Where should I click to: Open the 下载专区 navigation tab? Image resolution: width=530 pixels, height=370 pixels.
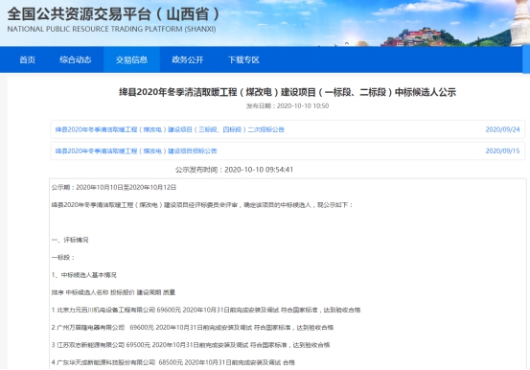coord(243,59)
